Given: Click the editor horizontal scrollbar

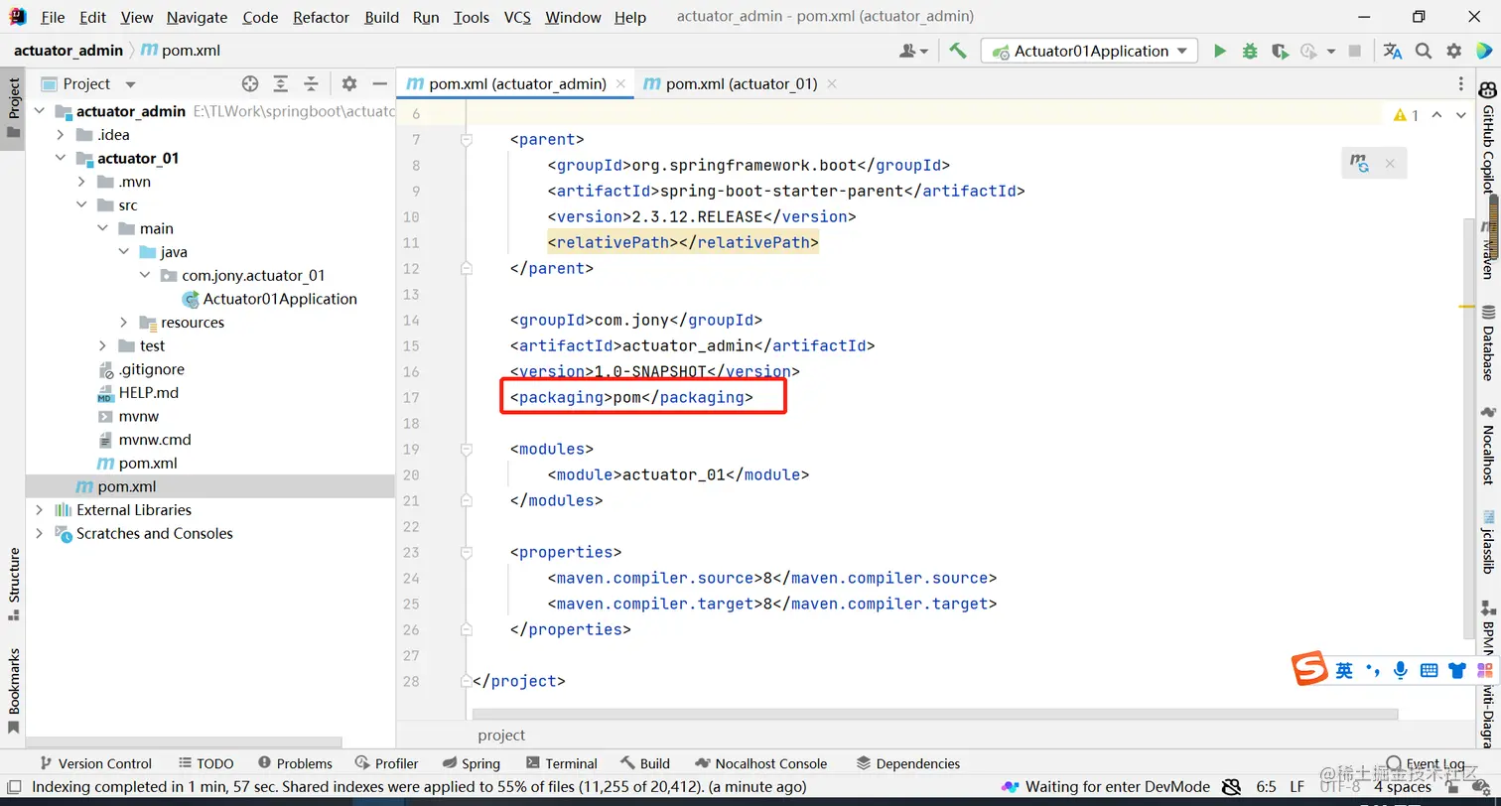Looking at the screenshot, I should [935, 714].
